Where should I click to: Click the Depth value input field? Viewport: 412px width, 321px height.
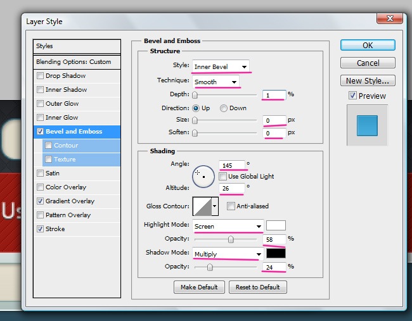(x=274, y=94)
